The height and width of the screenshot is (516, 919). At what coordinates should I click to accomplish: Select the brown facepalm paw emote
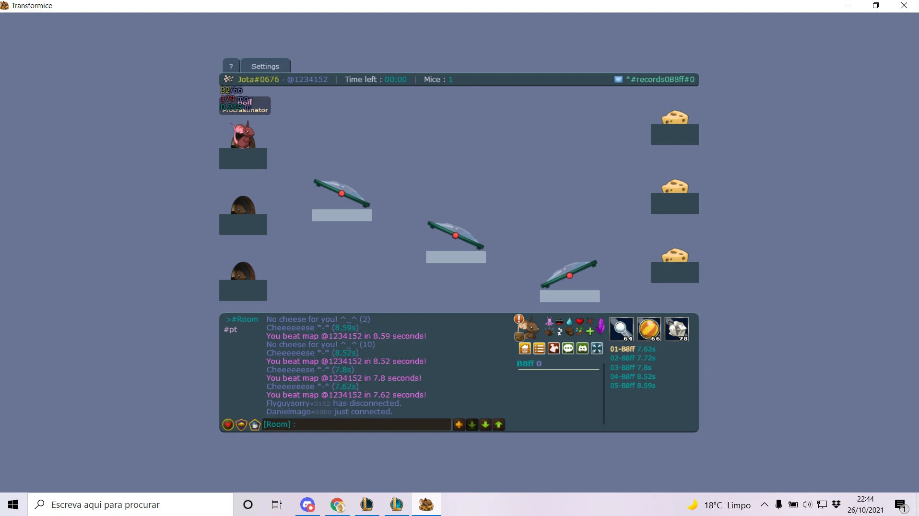(569, 331)
